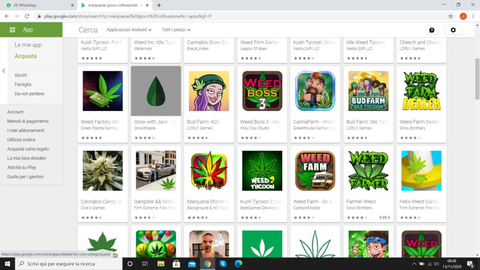Bookmark this page with the star icon

(450, 16)
